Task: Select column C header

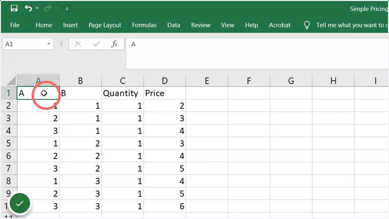Action: 123,81
